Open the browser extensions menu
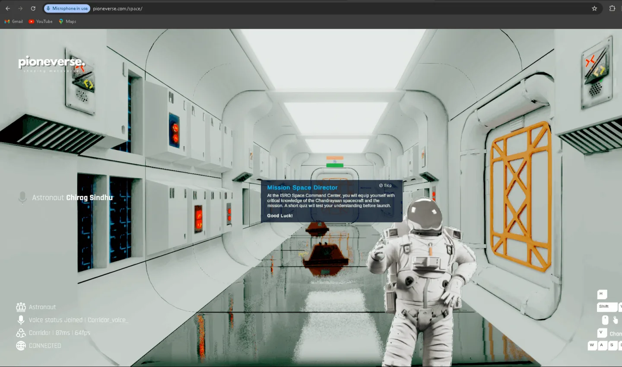Image resolution: width=622 pixels, height=367 pixels. click(612, 8)
